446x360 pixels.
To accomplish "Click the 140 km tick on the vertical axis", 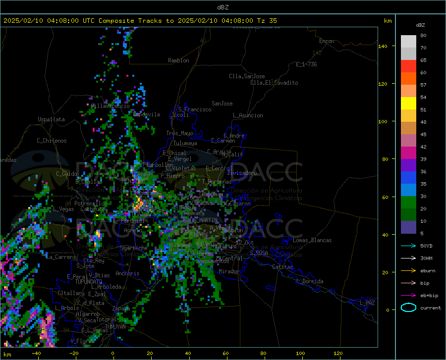I will [x=383, y=46].
